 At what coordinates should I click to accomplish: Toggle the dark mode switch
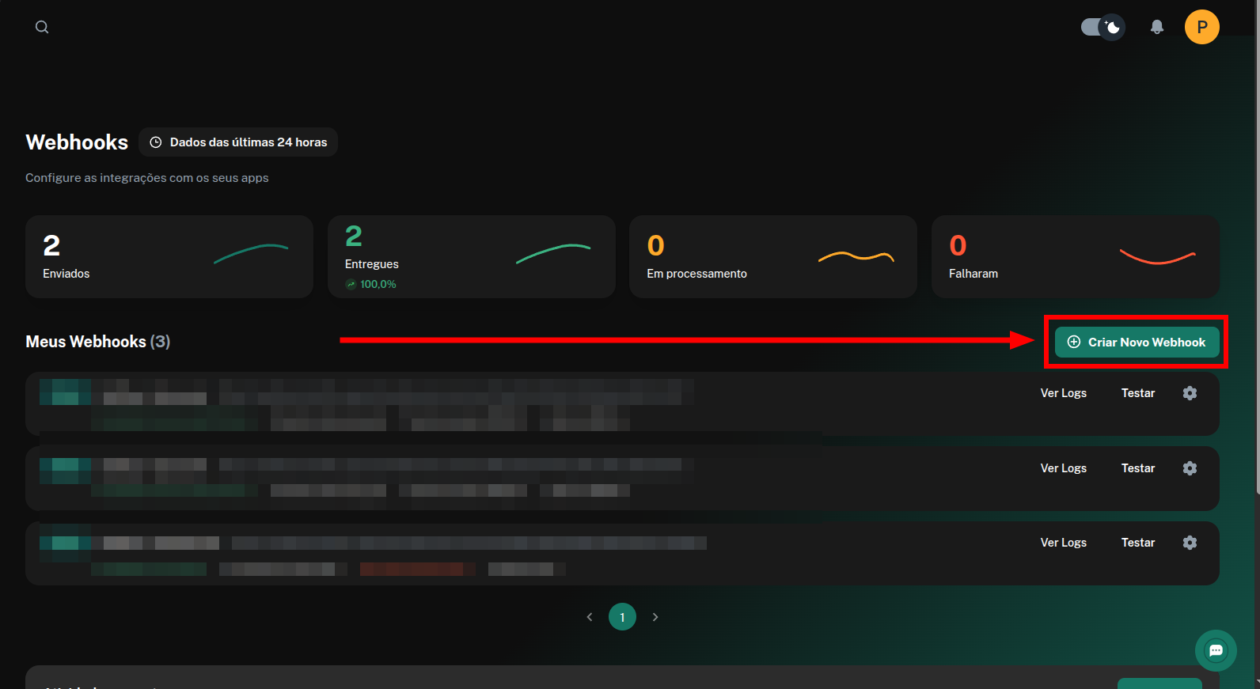pyautogui.click(x=1102, y=27)
